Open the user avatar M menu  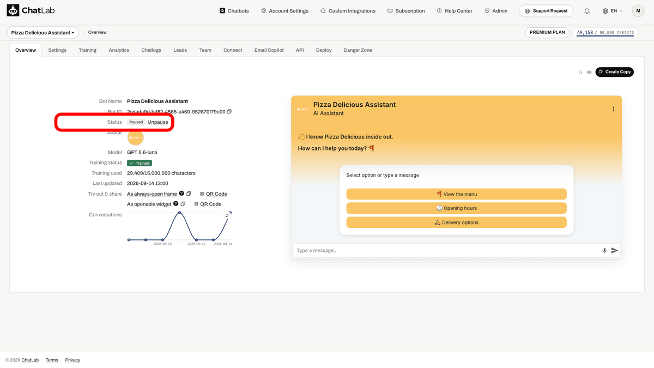coord(638,11)
